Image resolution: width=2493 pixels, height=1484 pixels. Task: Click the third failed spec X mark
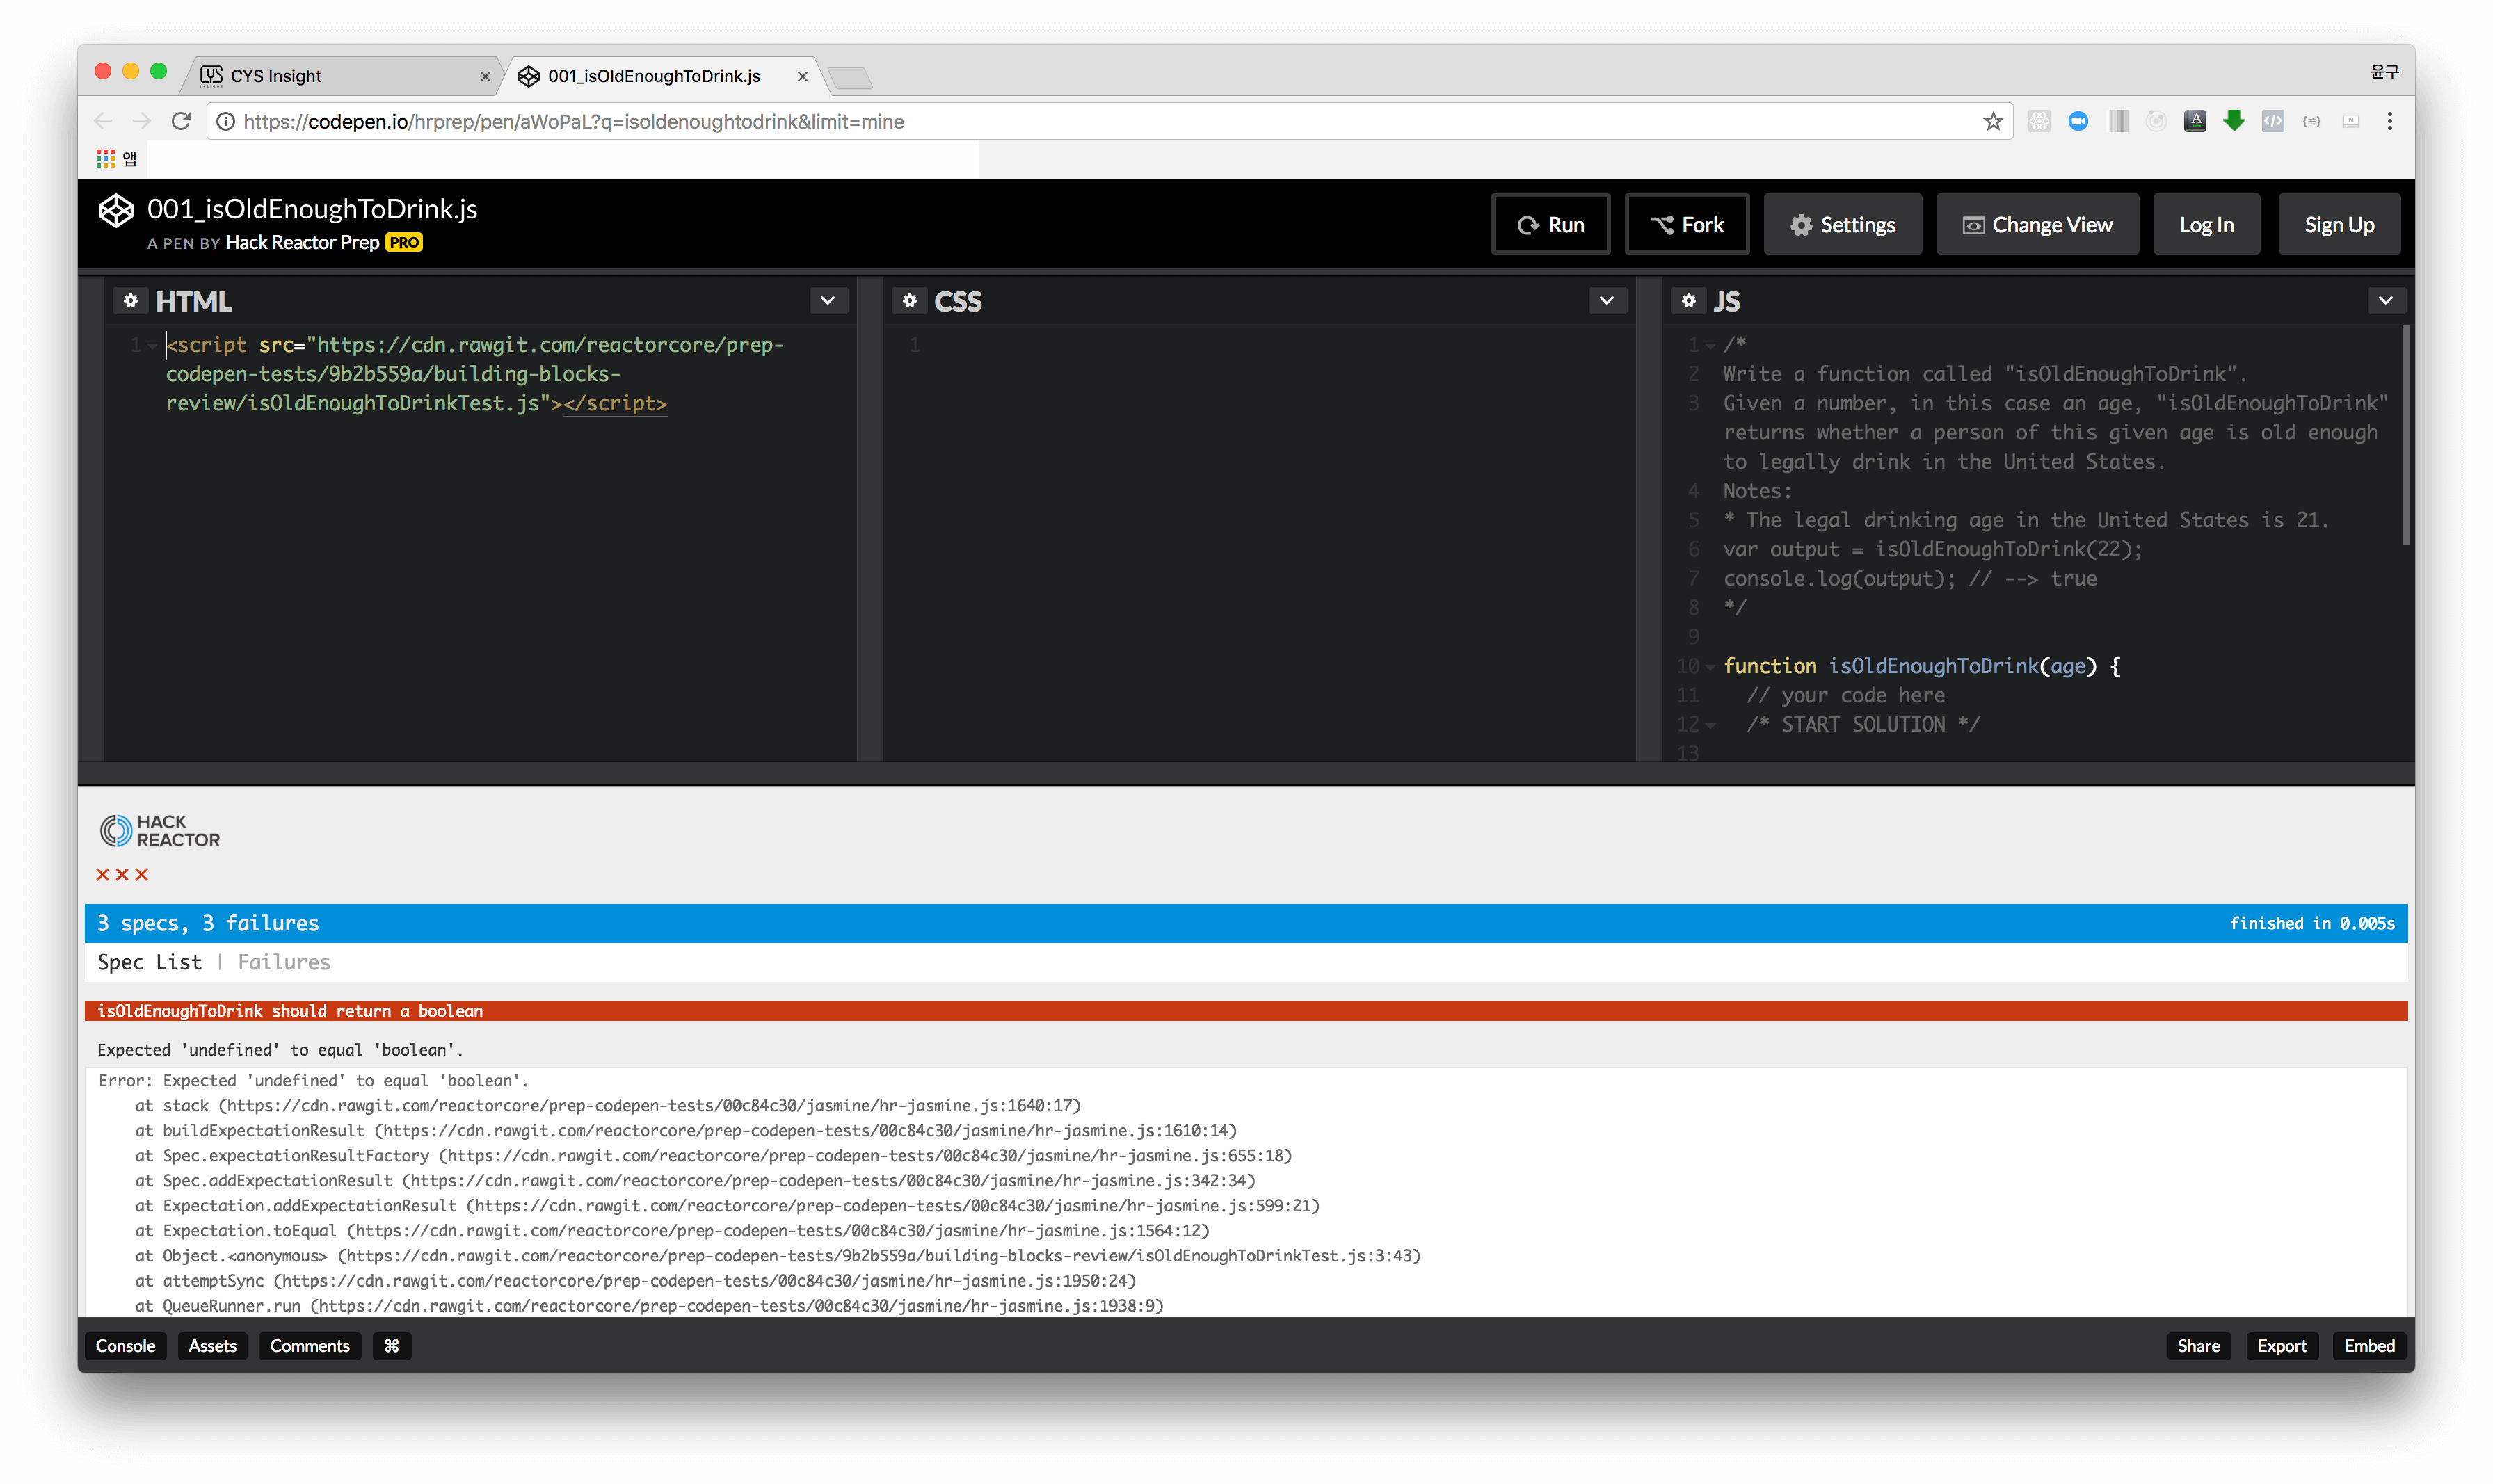click(142, 875)
